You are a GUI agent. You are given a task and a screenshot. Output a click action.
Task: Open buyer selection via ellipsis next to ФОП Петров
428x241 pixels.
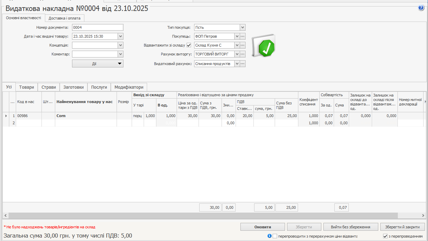coord(242,36)
